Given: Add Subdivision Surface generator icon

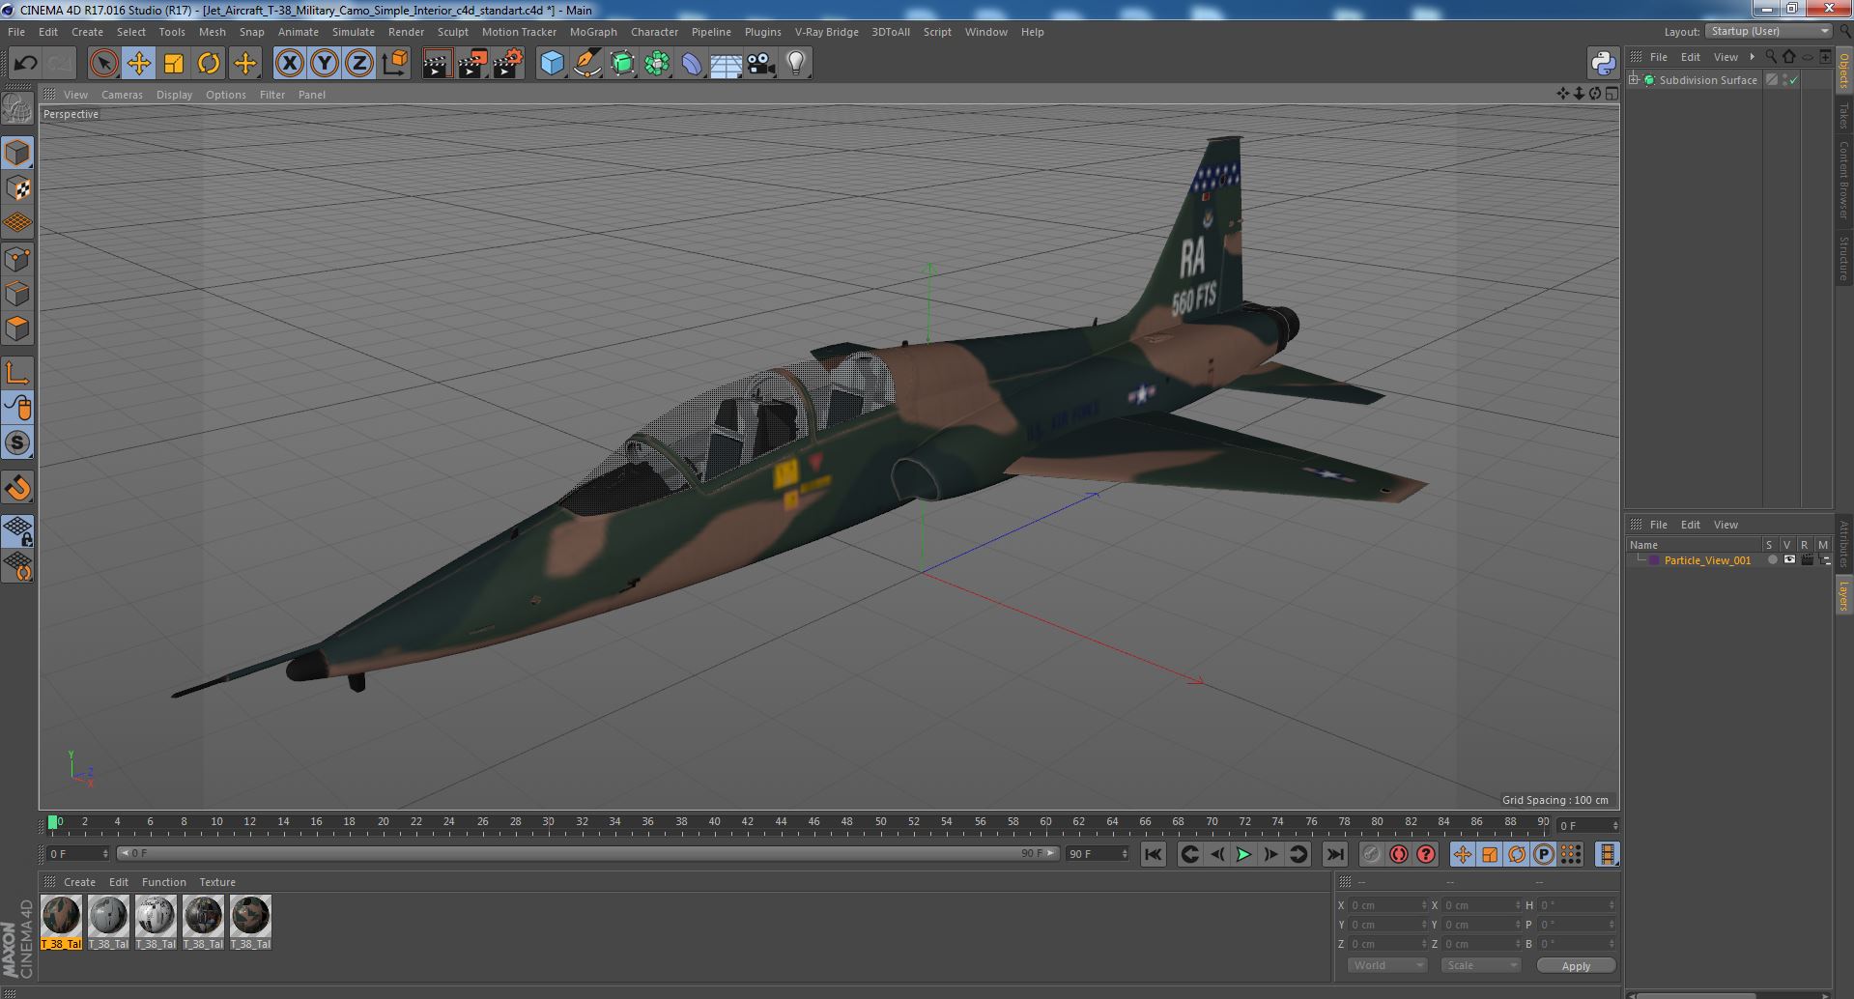Looking at the screenshot, I should (622, 64).
